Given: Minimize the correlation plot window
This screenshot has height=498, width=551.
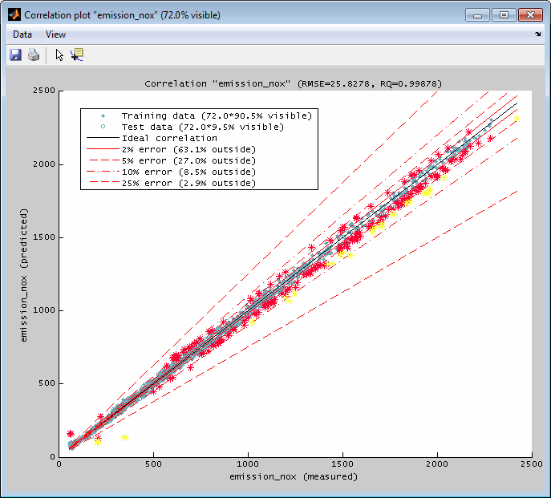Looking at the screenshot, I should click(477, 15).
